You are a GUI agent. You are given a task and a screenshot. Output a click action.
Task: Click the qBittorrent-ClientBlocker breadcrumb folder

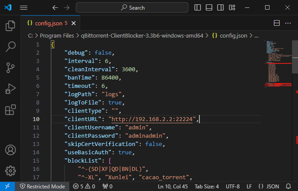click(142, 36)
